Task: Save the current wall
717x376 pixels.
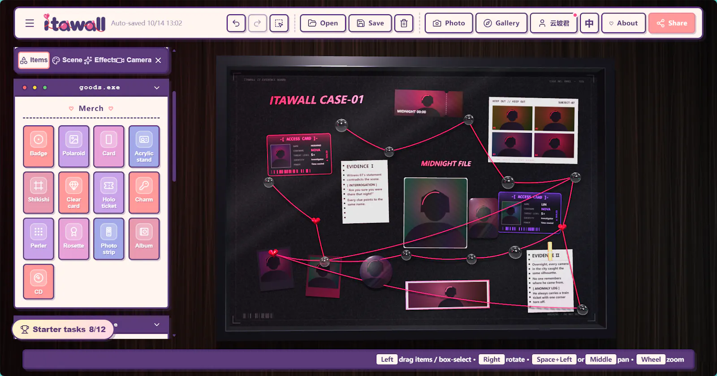Action: (370, 23)
